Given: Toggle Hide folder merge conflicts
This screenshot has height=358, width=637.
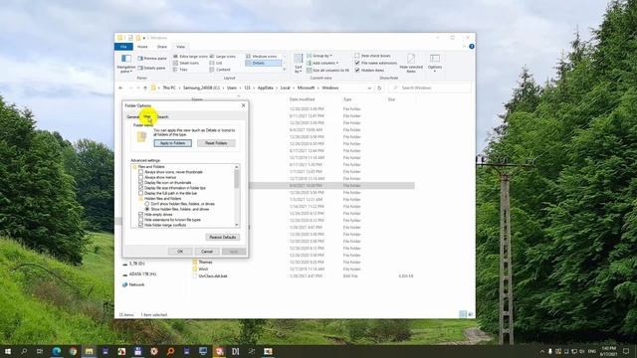Looking at the screenshot, I should tap(162, 225).
